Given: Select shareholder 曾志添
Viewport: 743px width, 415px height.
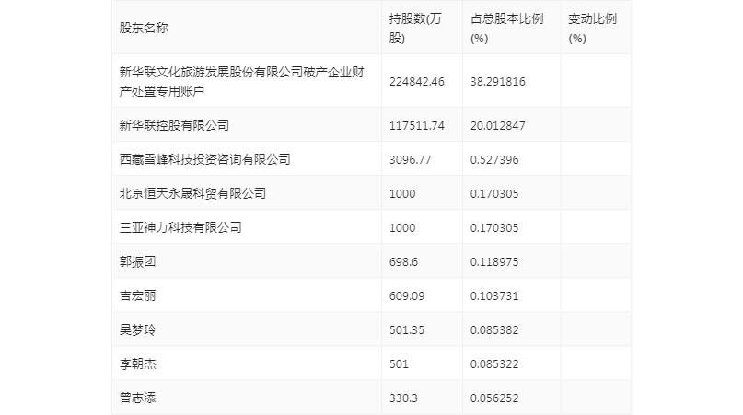Looking at the screenshot, I should [137, 398].
